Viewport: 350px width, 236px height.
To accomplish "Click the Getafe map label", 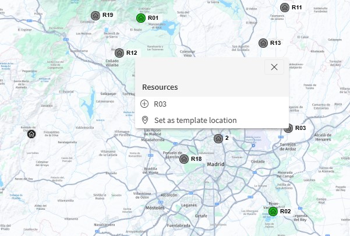I will tap(201, 216).
